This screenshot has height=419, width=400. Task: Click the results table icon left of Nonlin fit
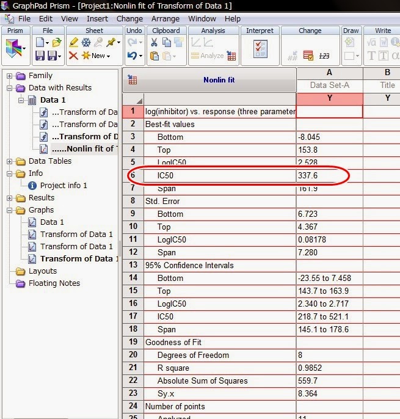tap(133, 79)
